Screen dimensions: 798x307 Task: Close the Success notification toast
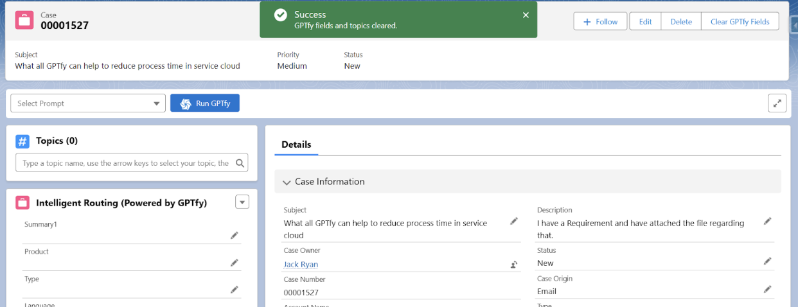point(526,15)
